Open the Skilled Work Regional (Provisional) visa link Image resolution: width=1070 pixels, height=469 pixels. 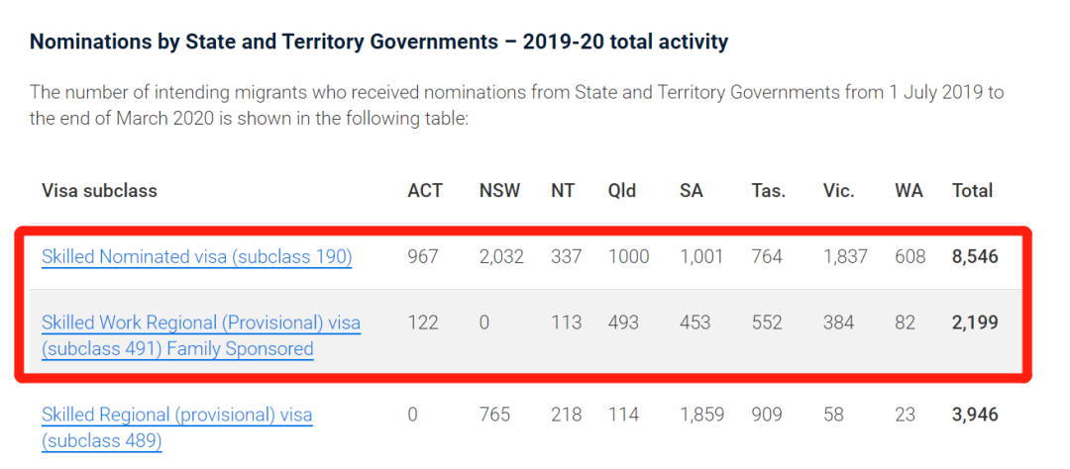coord(201,324)
